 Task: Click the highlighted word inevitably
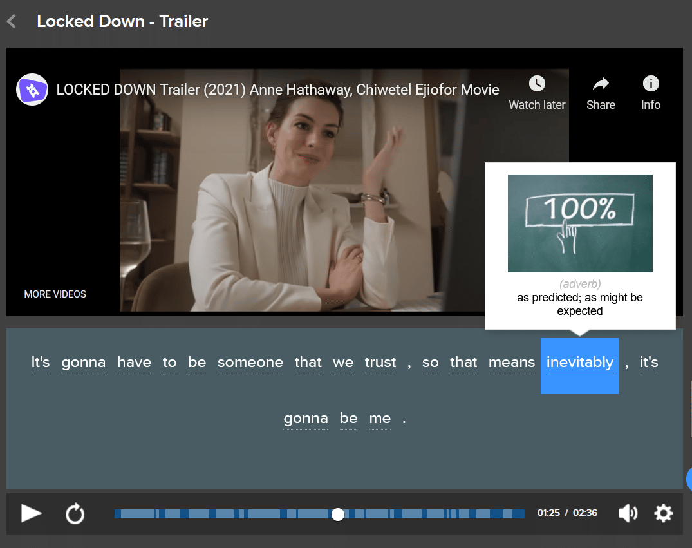point(580,366)
